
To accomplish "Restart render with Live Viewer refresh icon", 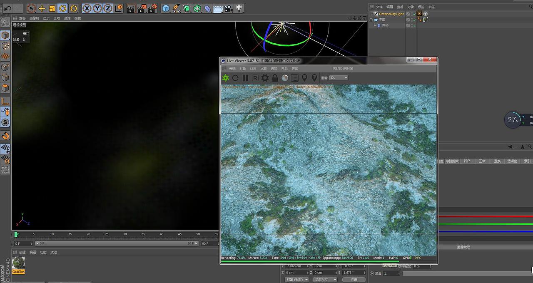I will pos(235,78).
